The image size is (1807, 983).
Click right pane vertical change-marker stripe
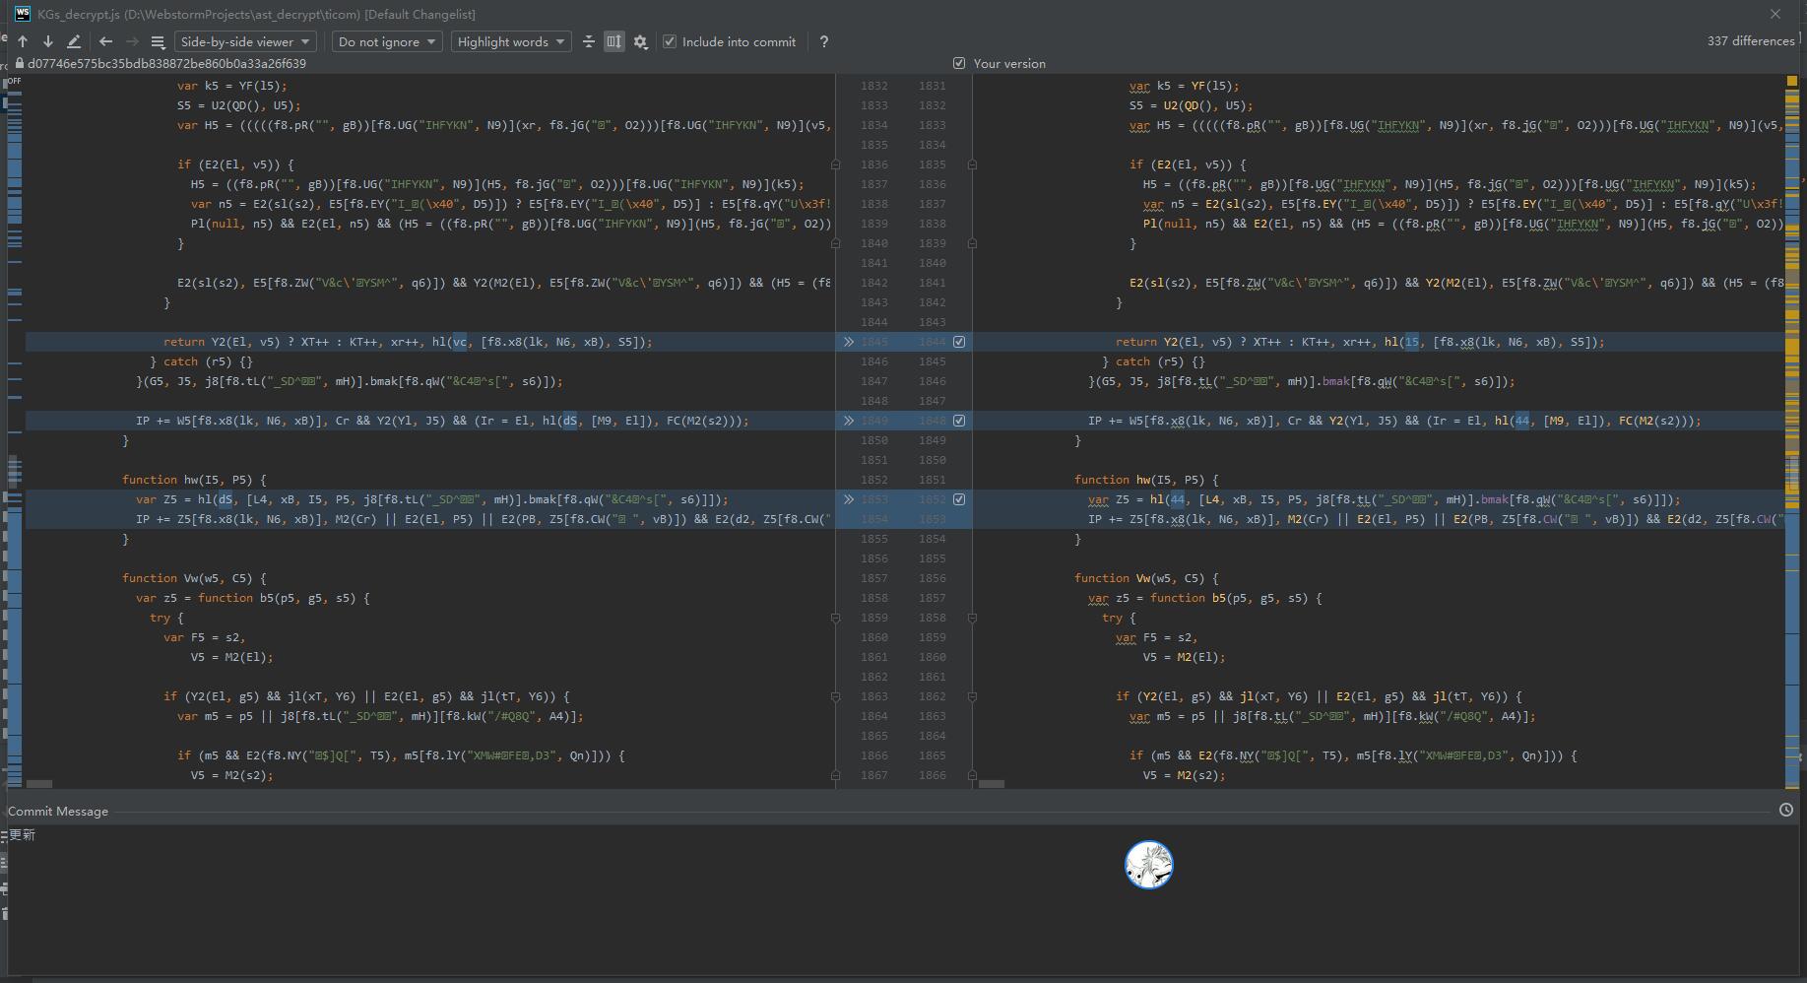tap(1792, 433)
